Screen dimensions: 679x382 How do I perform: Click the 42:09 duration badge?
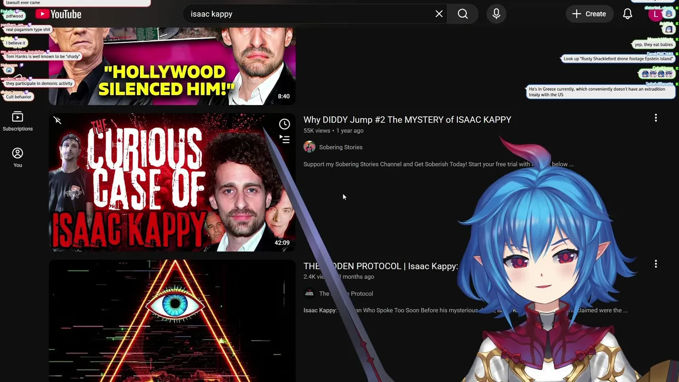(282, 242)
